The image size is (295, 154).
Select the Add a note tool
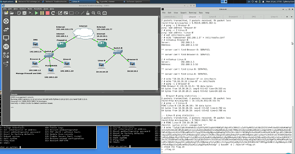[60, 13]
